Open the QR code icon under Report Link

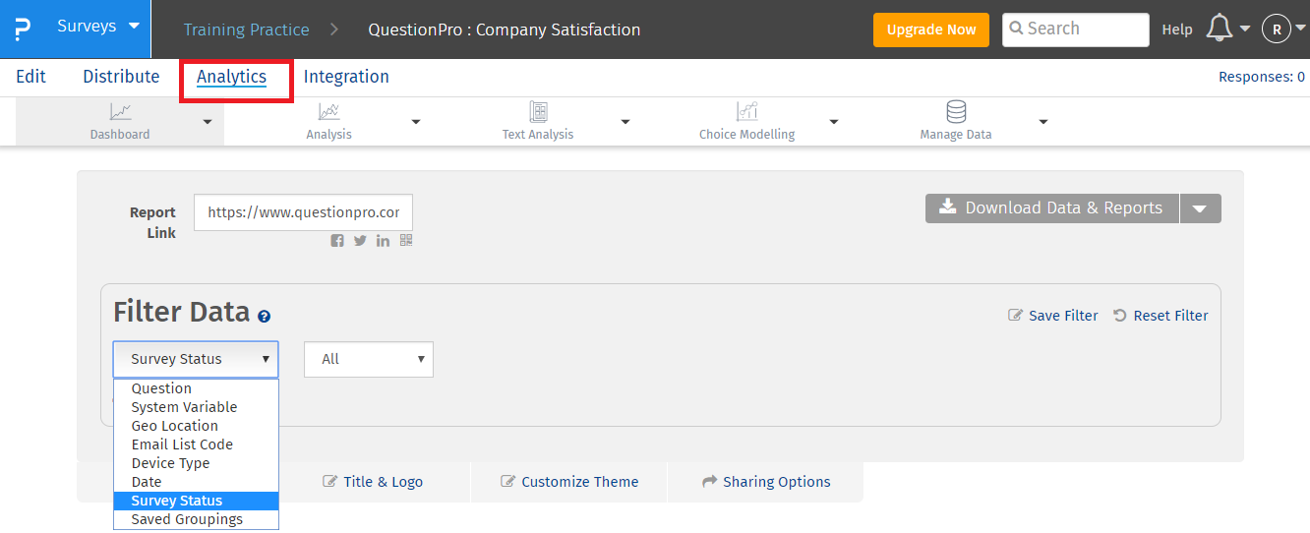coord(406,240)
